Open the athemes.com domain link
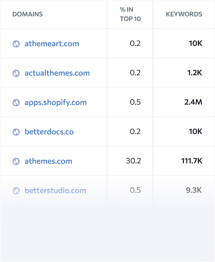Image resolution: width=215 pixels, height=262 pixels. click(x=48, y=161)
